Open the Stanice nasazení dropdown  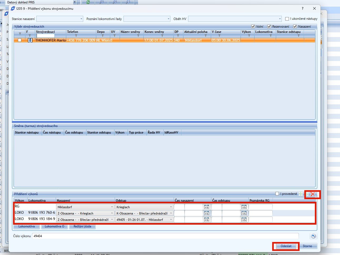coord(81,19)
